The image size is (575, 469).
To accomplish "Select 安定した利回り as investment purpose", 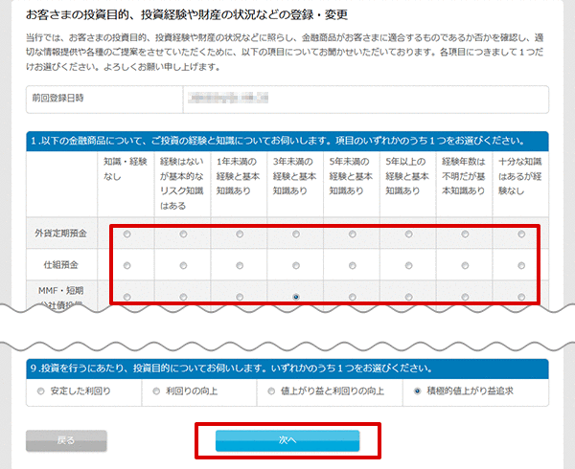I will point(40,391).
